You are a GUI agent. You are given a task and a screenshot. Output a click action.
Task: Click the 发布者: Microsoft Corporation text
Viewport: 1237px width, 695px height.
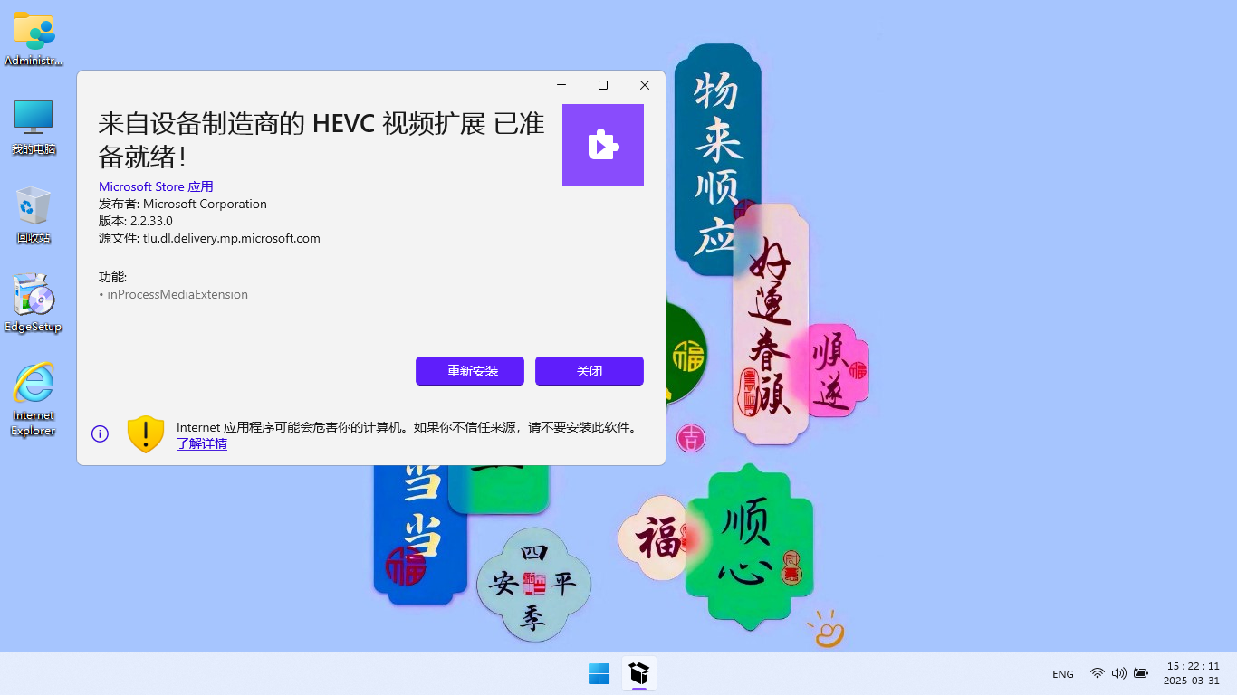(x=183, y=204)
